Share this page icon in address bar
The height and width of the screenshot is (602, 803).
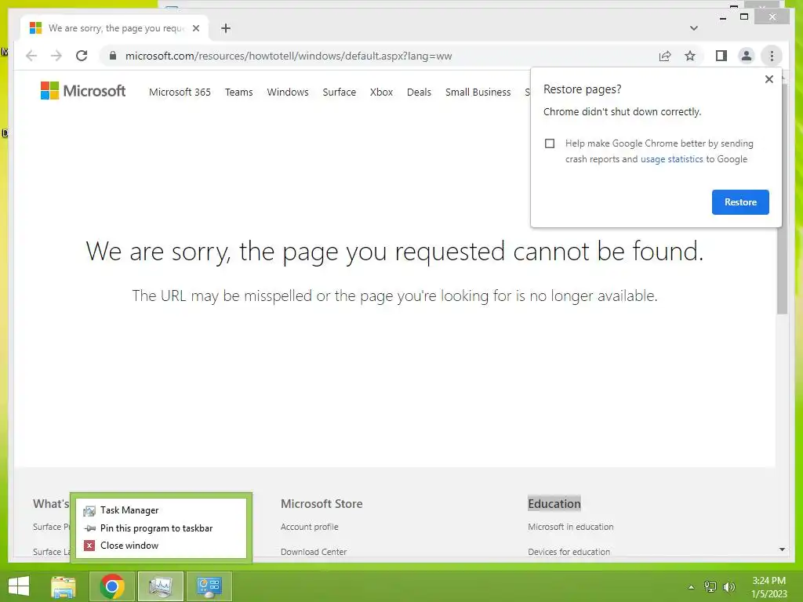tap(665, 56)
